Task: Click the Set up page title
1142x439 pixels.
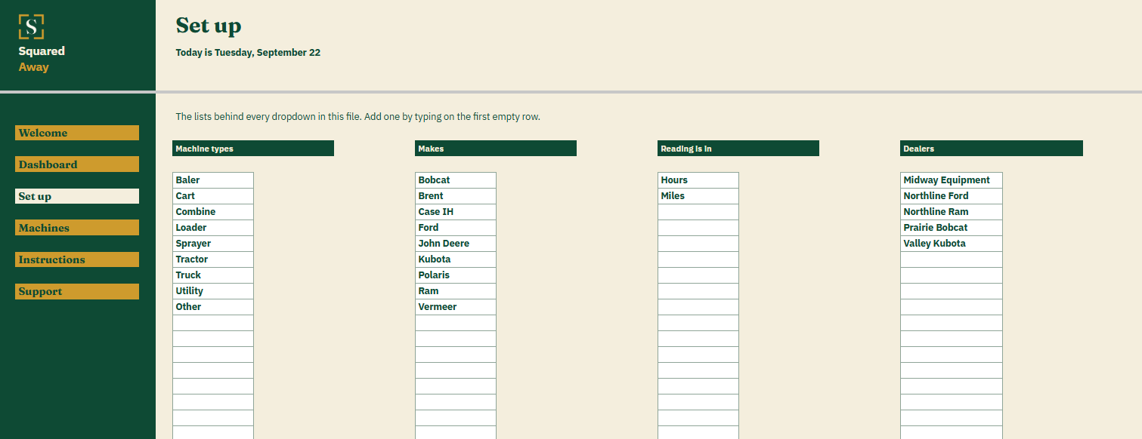Action: tap(209, 26)
